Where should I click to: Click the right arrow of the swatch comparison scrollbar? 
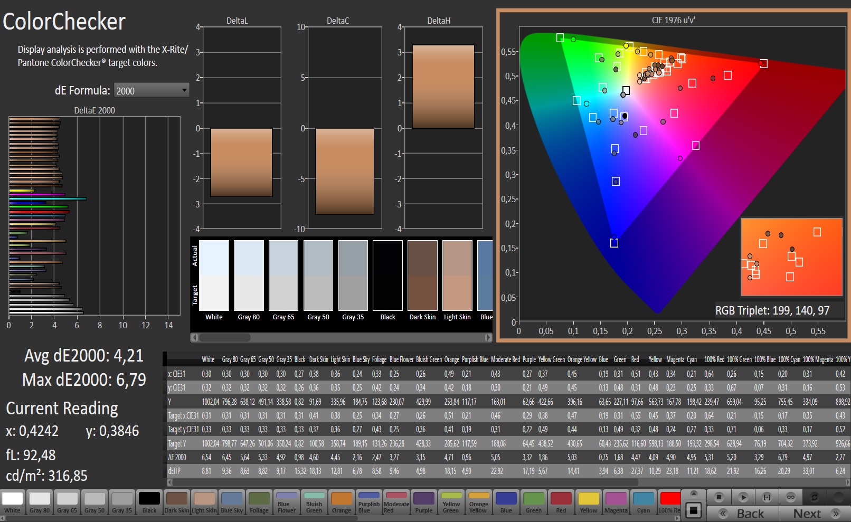pyautogui.click(x=488, y=337)
